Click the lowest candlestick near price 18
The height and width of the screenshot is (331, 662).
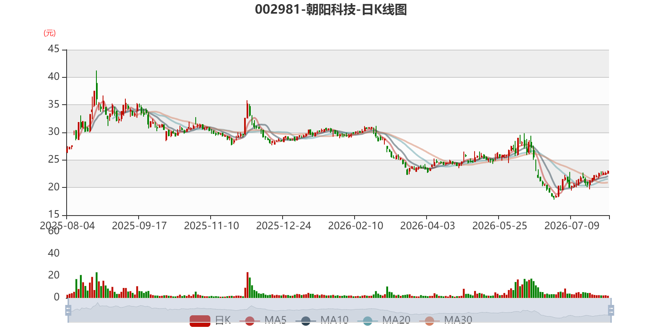[554, 197]
